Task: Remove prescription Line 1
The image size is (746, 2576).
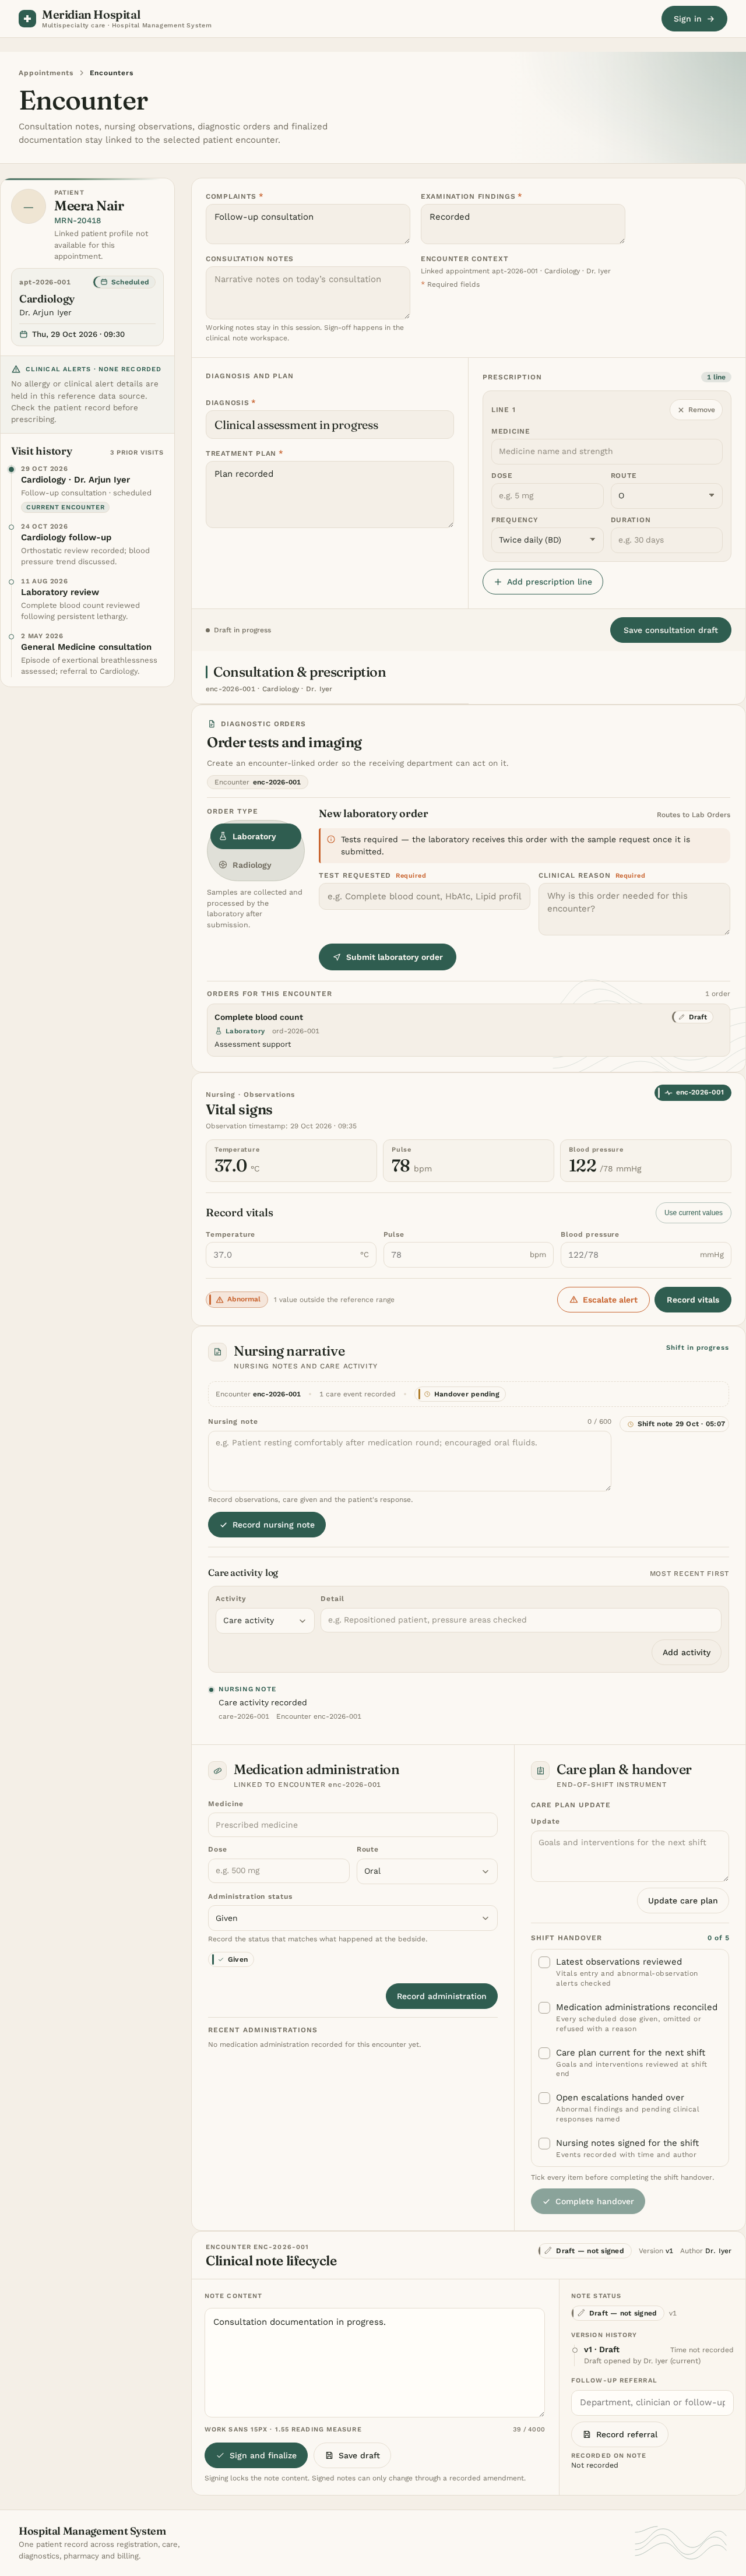Action: [x=695, y=410]
